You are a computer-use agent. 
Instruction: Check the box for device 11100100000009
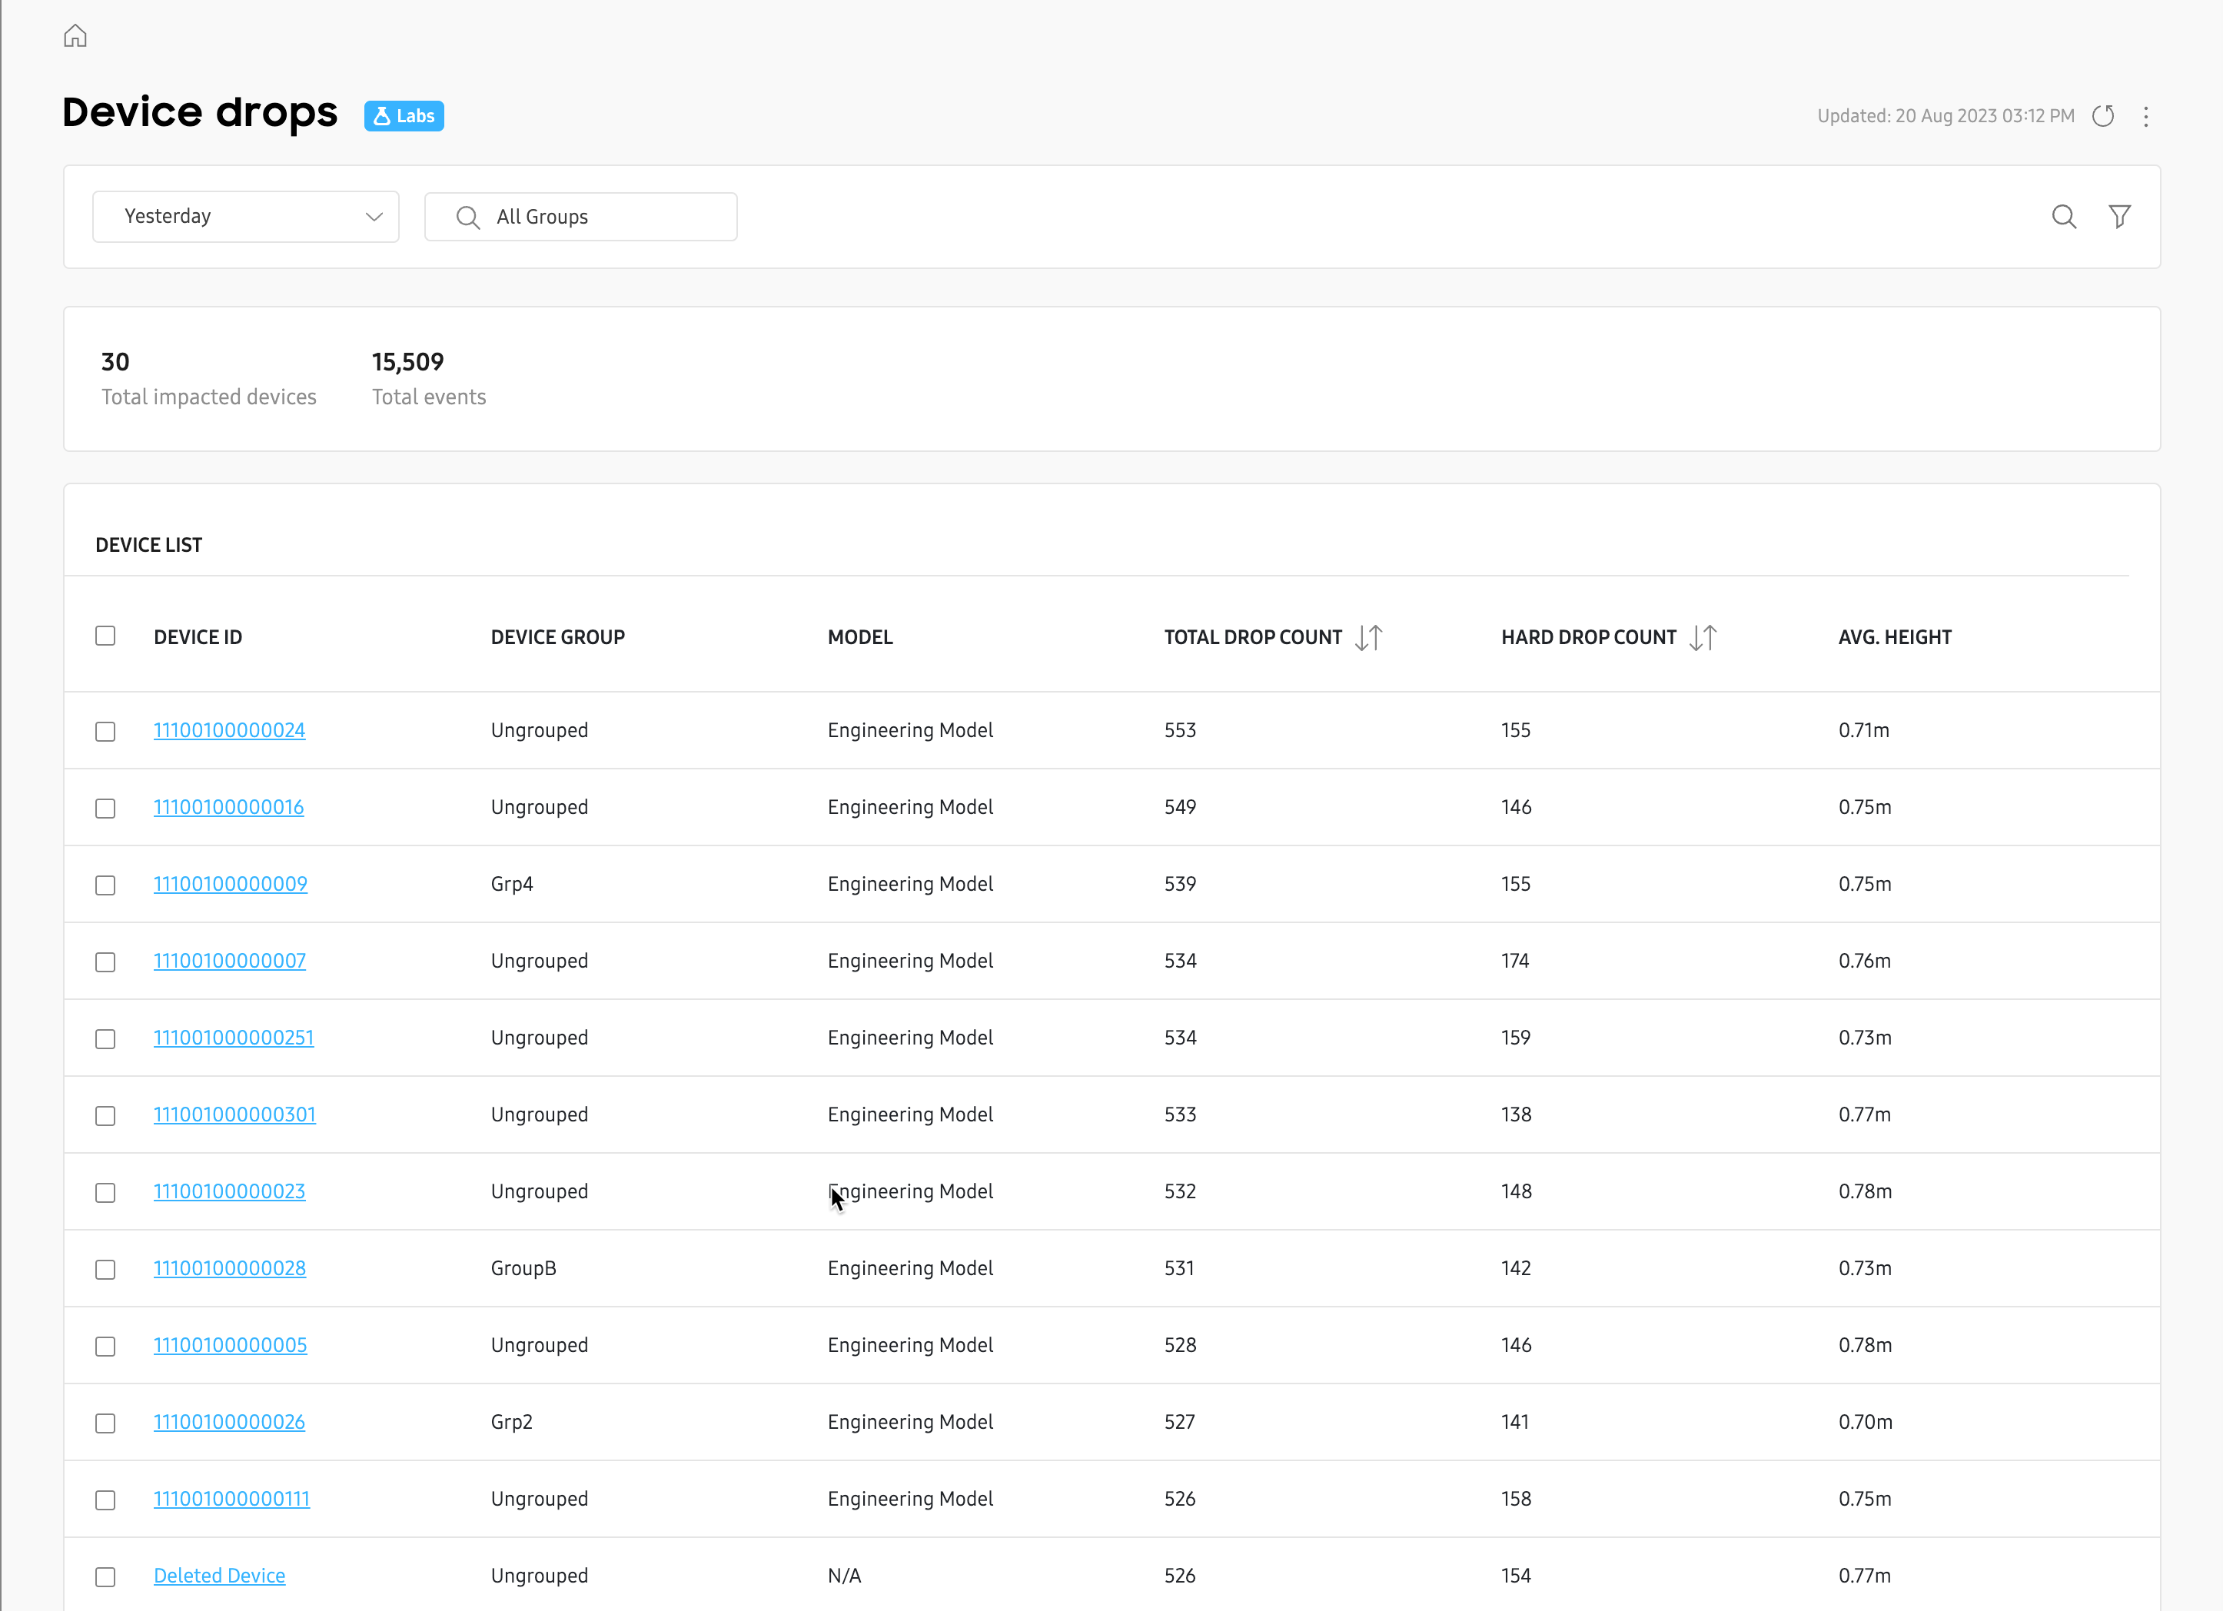106,885
